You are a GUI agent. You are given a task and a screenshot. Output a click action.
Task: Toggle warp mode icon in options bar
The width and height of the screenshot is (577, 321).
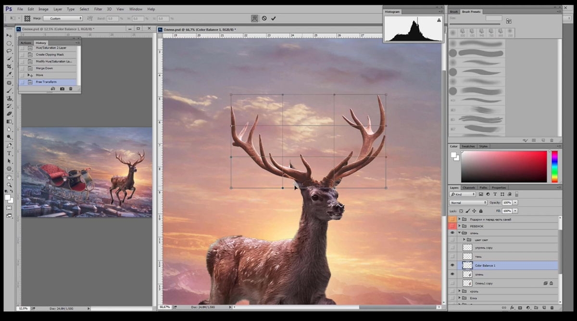tap(254, 18)
